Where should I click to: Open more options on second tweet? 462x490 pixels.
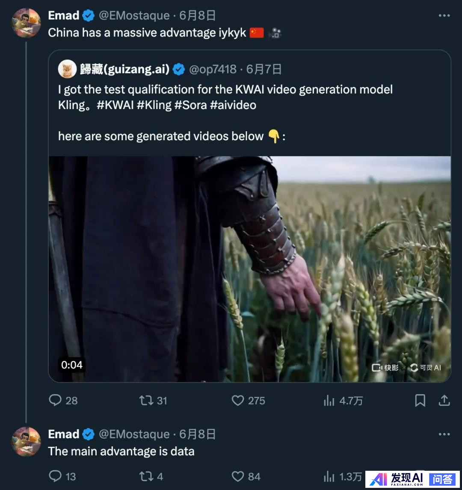[444, 434]
